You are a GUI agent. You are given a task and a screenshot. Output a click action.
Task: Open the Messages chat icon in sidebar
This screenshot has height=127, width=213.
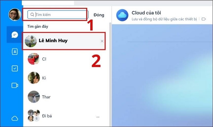[15, 35]
